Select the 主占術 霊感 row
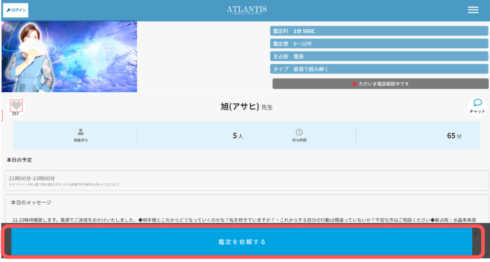The height and width of the screenshot is (262, 490). 379,56
